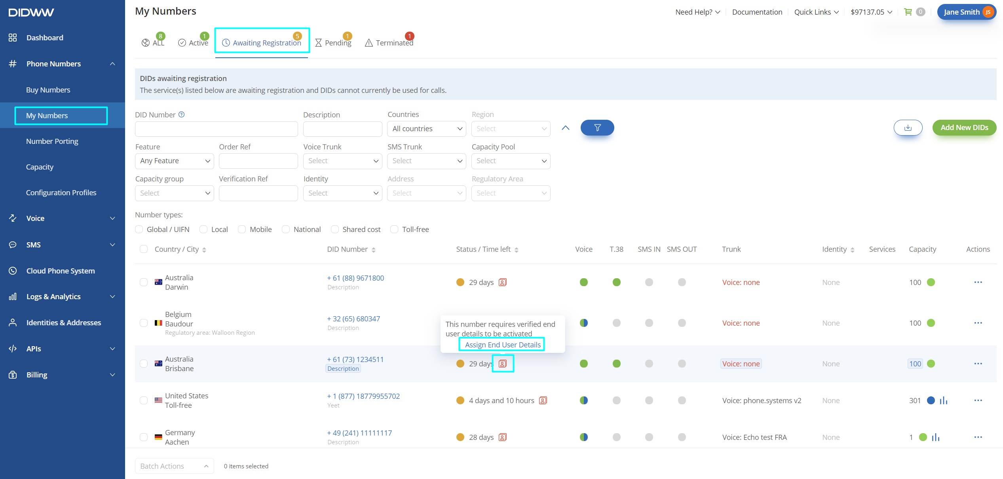Click end user icon for Darwin number
The image size is (1003, 479).
pyautogui.click(x=503, y=282)
